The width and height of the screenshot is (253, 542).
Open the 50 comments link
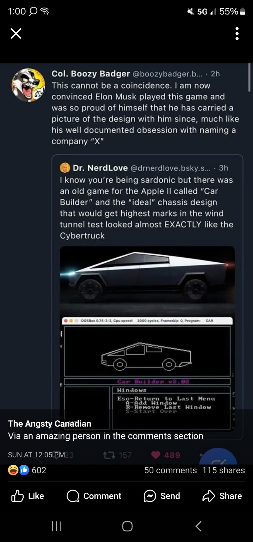[x=170, y=470]
